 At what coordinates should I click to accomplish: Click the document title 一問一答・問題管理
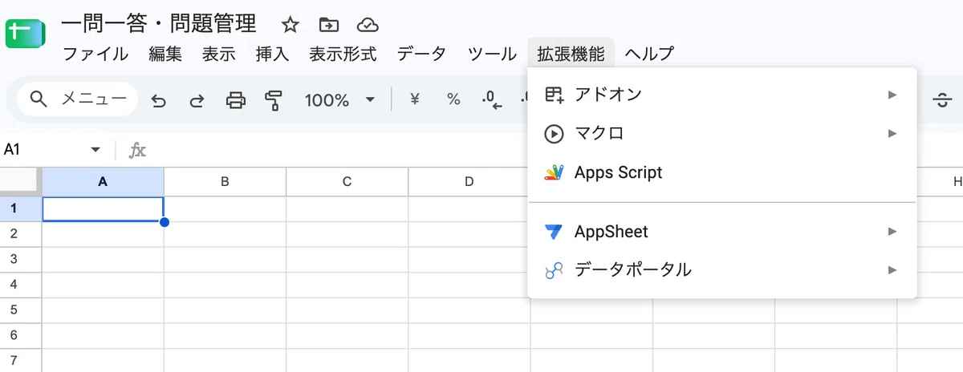159,24
